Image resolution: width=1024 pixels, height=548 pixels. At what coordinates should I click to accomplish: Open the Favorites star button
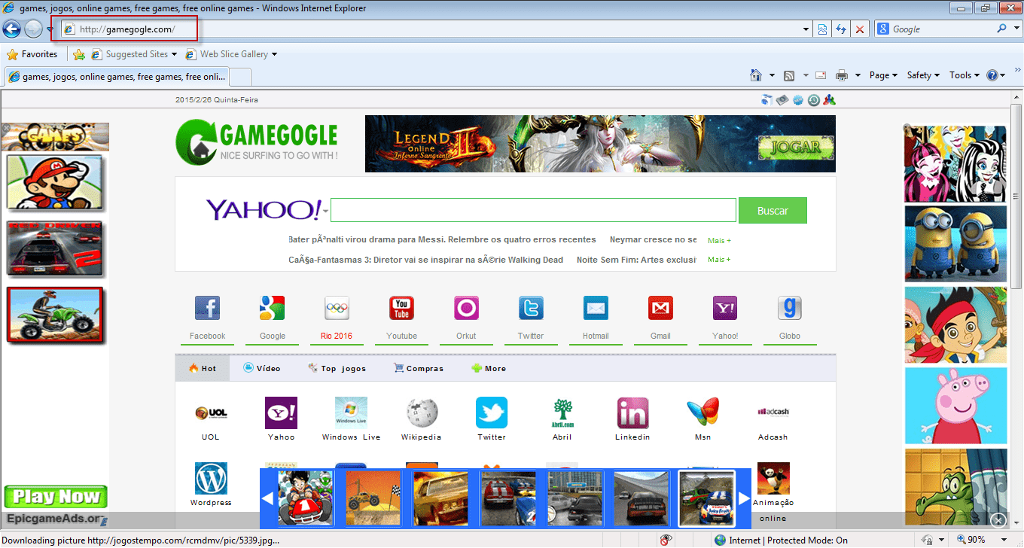point(32,54)
